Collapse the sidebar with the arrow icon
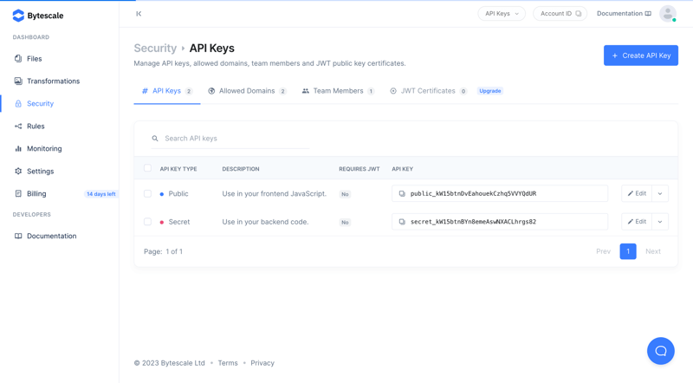Screen dimensions: 693x383 point(139,14)
